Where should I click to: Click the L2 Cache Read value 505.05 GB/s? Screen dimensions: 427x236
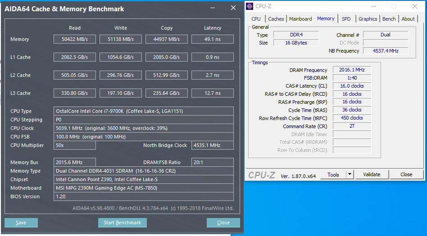click(75, 75)
